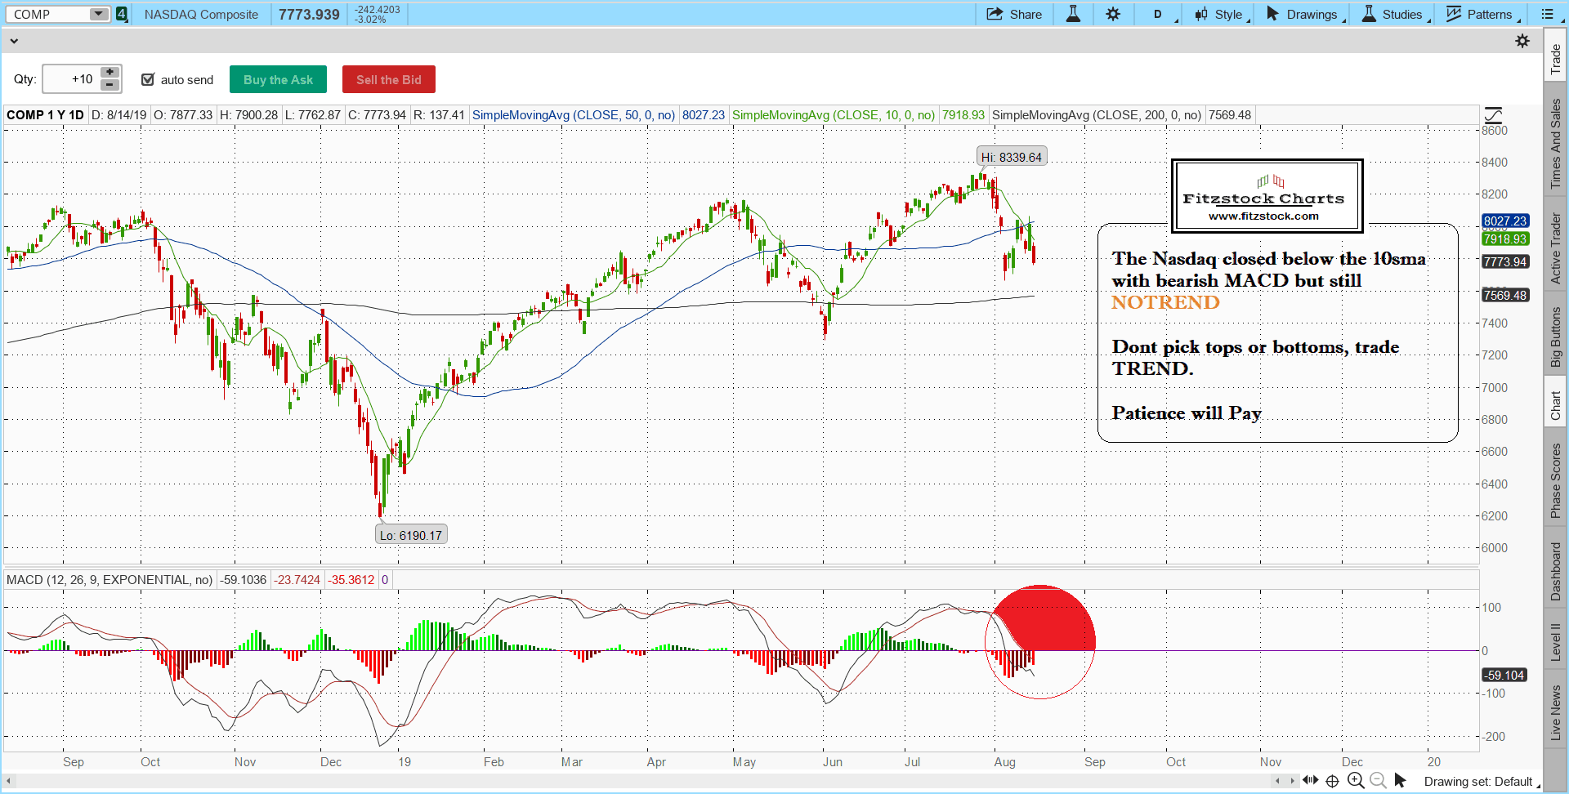1569x794 pixels.
Task: Click the Qty input field
Action: pos(71,79)
